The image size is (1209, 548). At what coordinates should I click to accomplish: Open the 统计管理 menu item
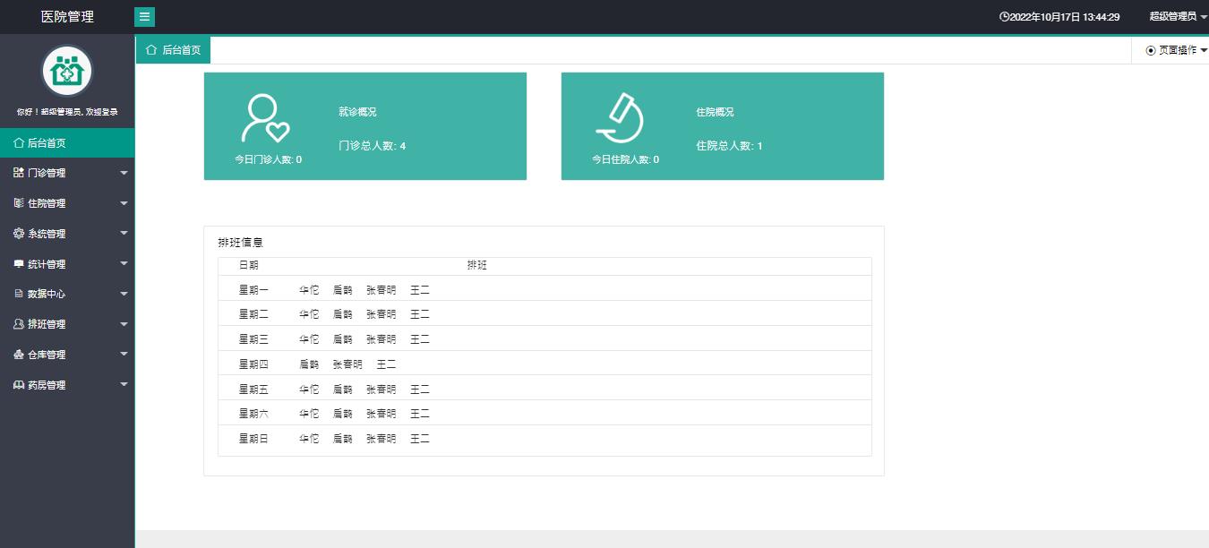click(67, 264)
